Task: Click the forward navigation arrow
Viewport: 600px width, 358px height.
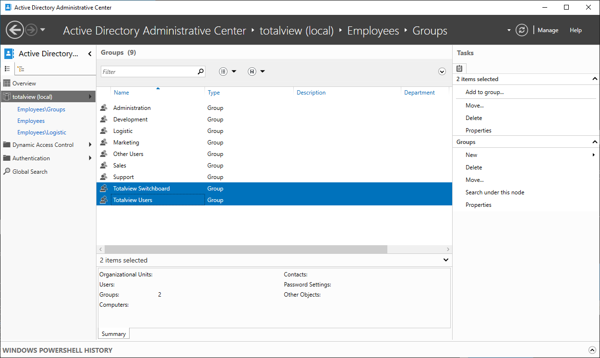Action: coord(31,30)
